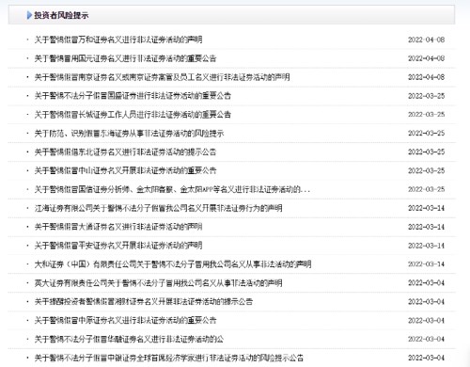Open the 英大证券有限责任公司 statement link
This screenshot has height=367, width=470.
tap(158, 283)
